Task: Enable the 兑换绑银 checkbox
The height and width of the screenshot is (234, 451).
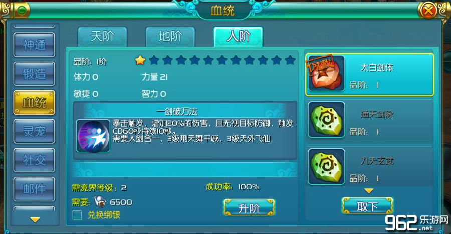Action: coord(77,215)
